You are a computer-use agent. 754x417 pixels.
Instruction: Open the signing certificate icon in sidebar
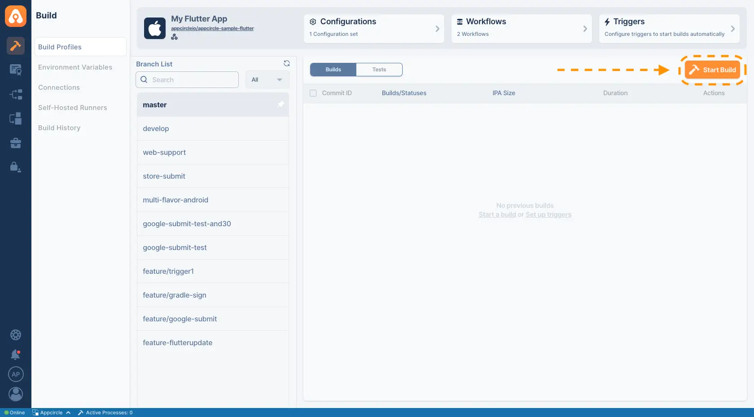[16, 70]
